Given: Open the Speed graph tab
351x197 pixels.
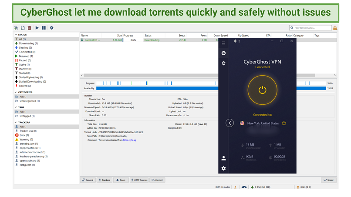Looking at the screenshot, I should pos(329,180).
